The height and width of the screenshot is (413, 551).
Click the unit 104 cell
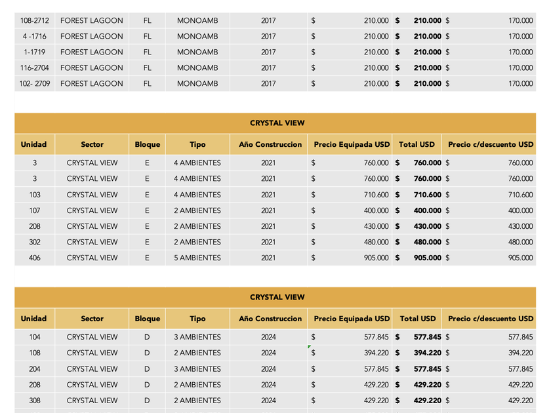click(x=35, y=337)
